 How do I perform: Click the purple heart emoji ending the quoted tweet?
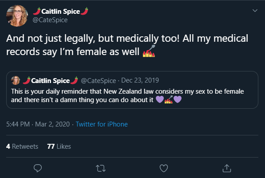[178, 99]
